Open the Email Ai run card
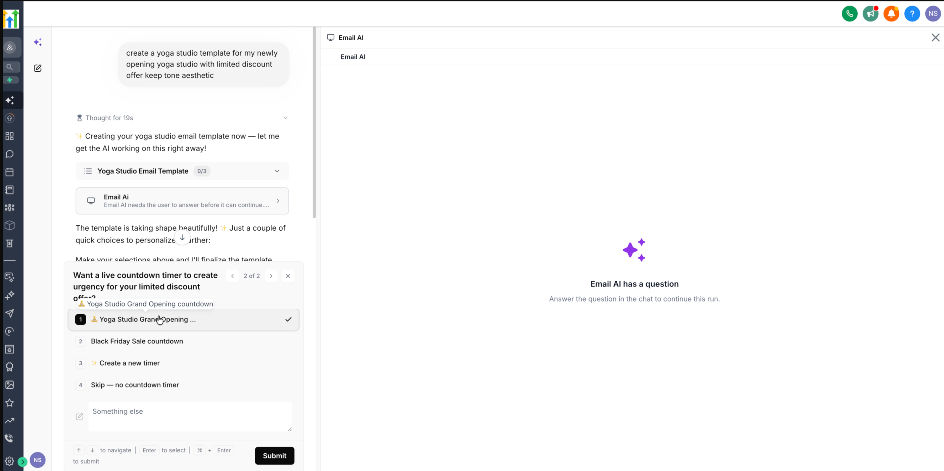944x471 pixels. [x=182, y=201]
